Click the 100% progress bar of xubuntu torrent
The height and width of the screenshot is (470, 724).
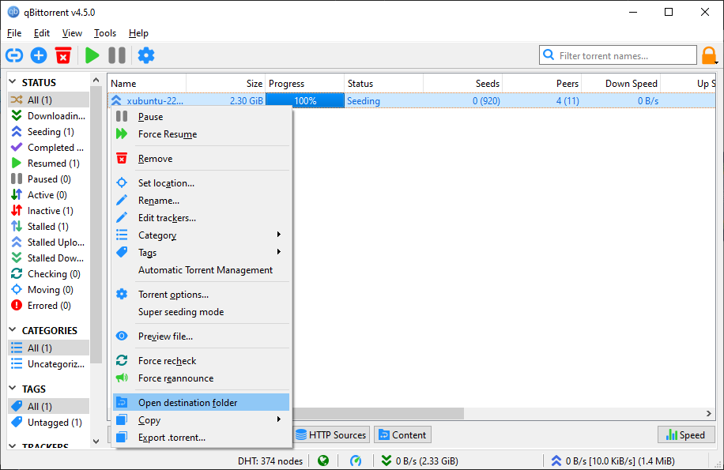tap(305, 100)
